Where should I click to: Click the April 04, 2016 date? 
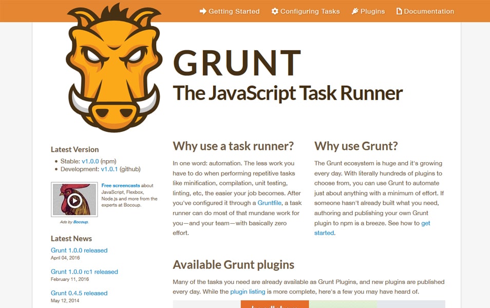tap(65, 258)
